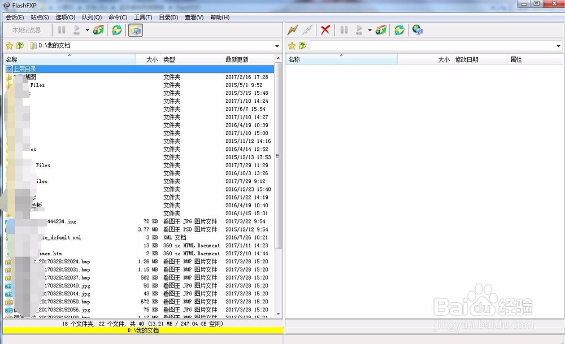This screenshot has width=565, height=344.
Task: Select the file ending 152044.jpg
Action: (139, 294)
